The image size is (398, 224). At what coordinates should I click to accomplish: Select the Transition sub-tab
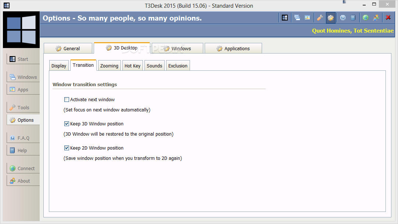83,65
